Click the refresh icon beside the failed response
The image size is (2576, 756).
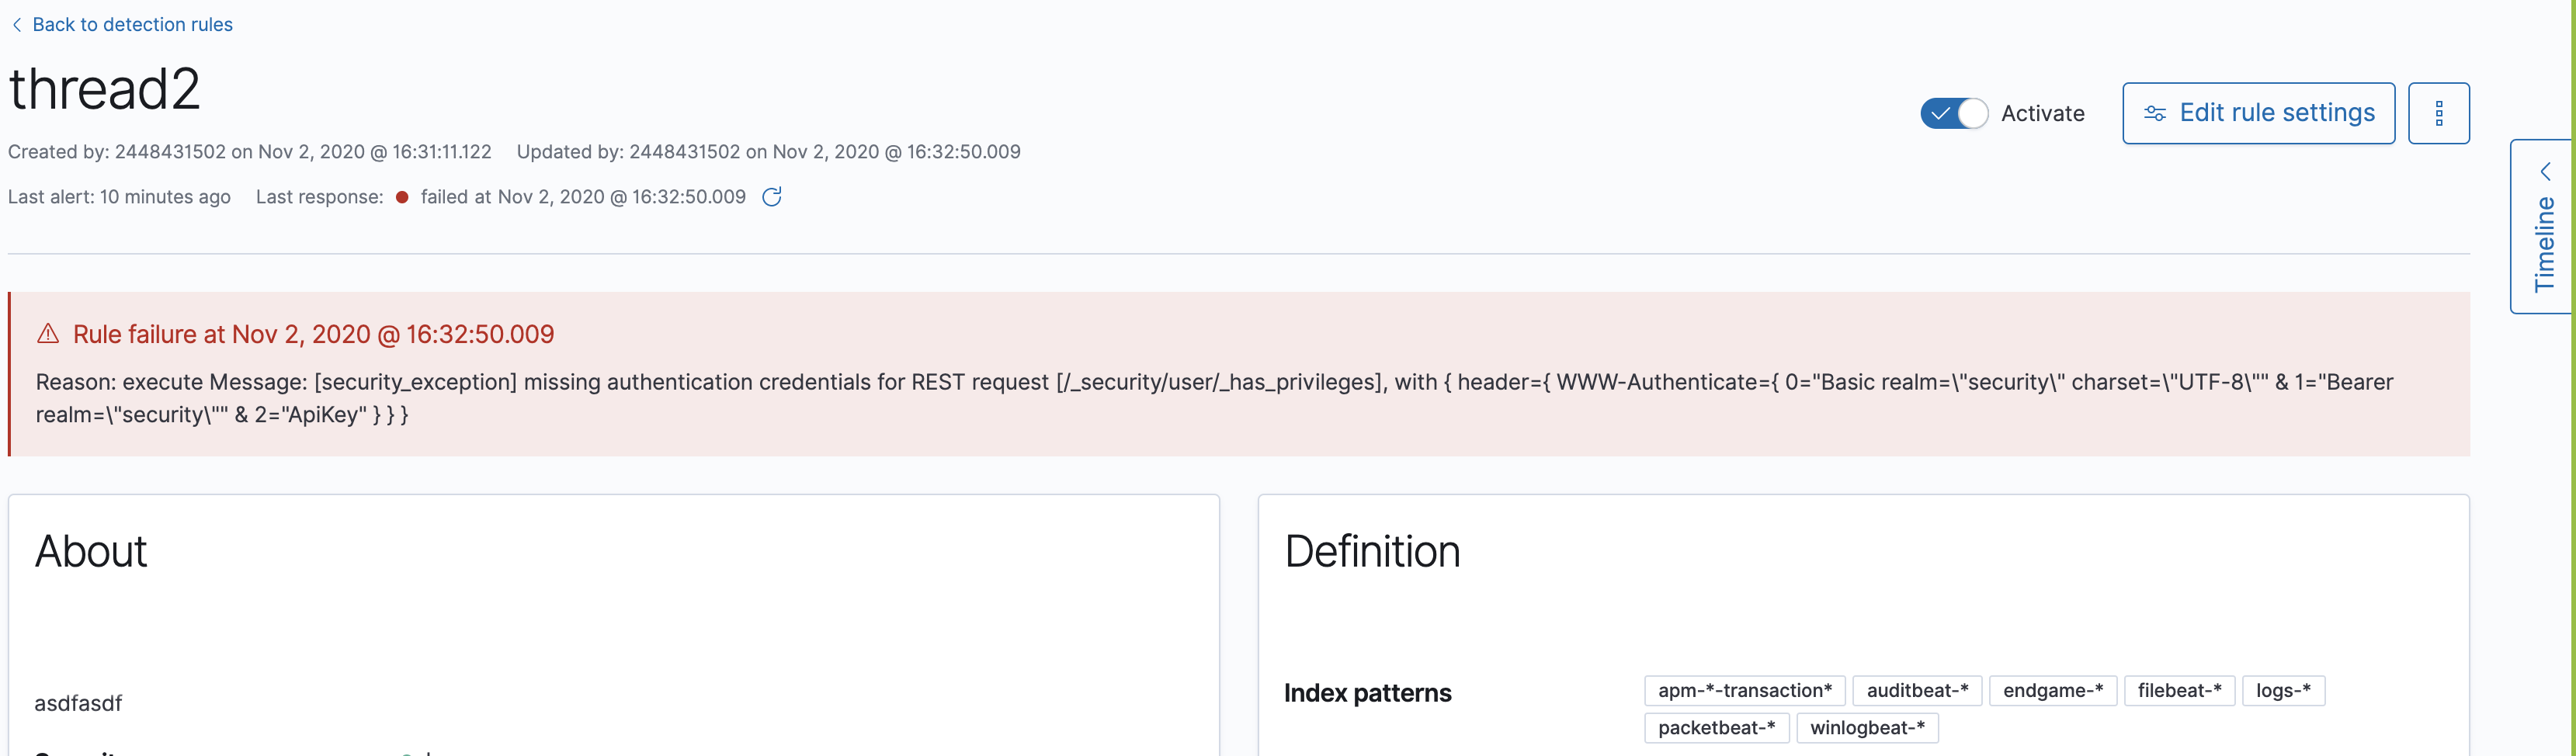(x=772, y=196)
